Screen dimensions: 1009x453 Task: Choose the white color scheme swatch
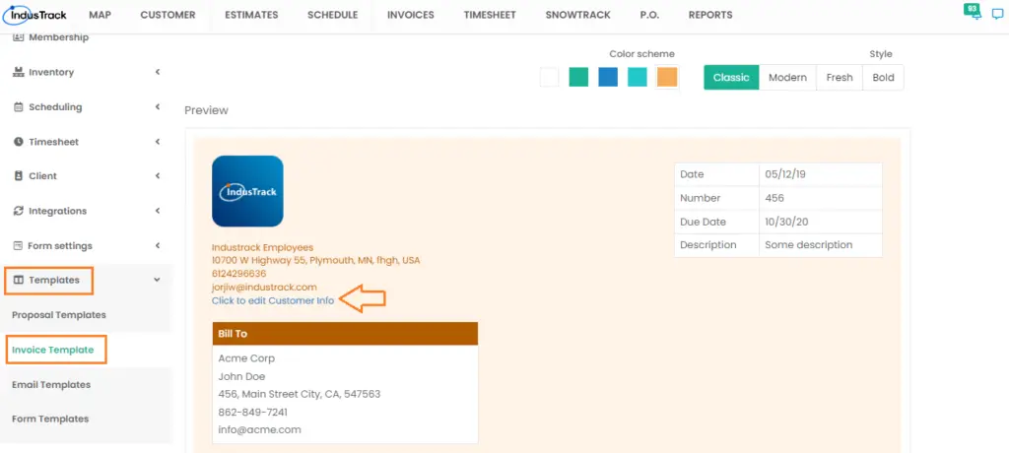(550, 77)
